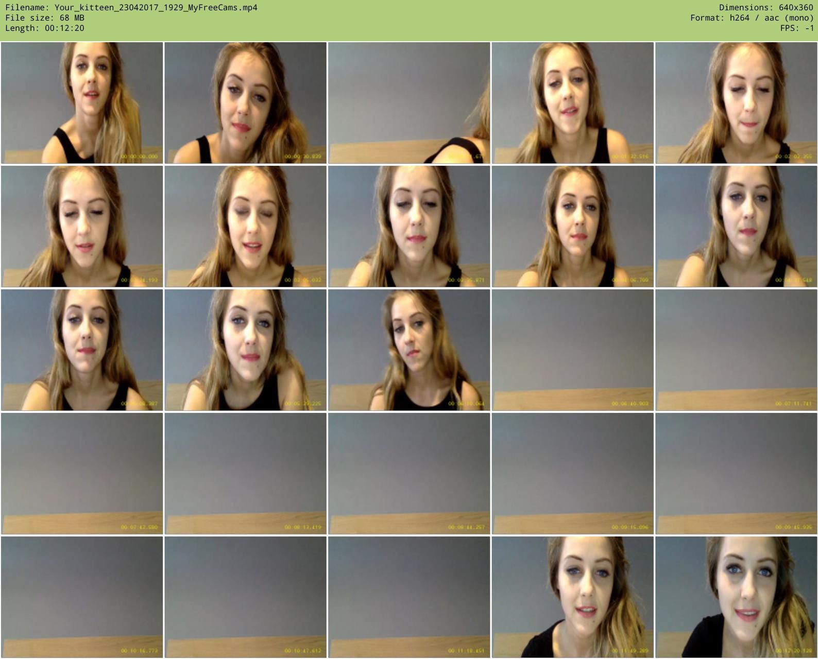This screenshot has width=818, height=659.
Task: Click the Length 00:12:20 label
Action: 45,28
